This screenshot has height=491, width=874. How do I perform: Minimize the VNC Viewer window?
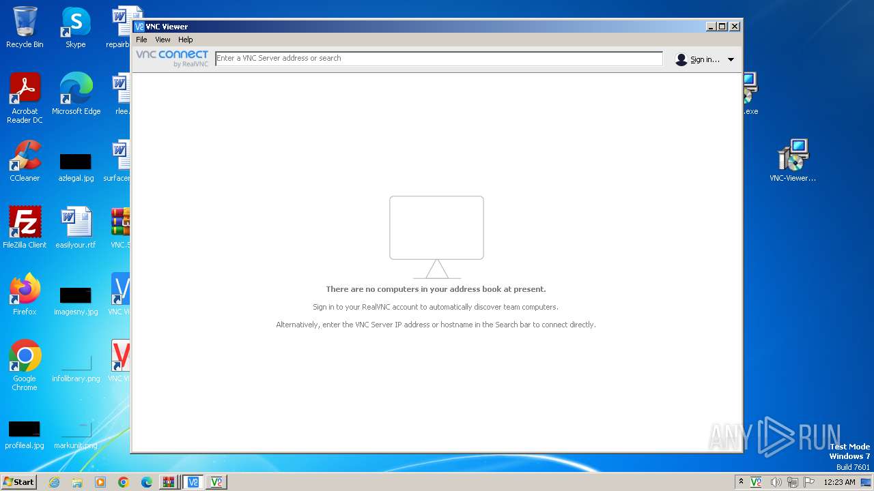711,27
